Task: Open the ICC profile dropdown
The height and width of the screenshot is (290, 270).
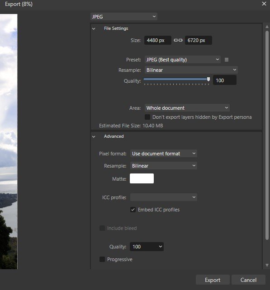Action: pos(164,197)
